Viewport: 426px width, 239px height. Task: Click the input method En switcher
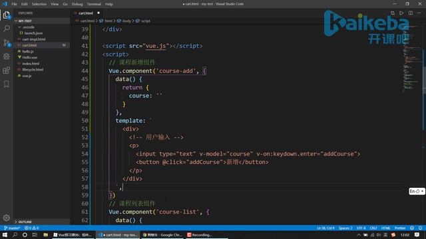coord(417,191)
